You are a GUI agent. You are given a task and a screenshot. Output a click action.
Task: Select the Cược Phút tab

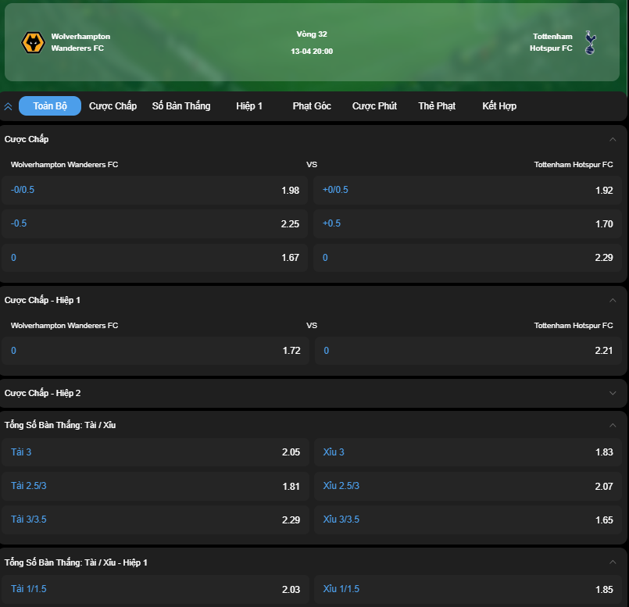point(375,106)
